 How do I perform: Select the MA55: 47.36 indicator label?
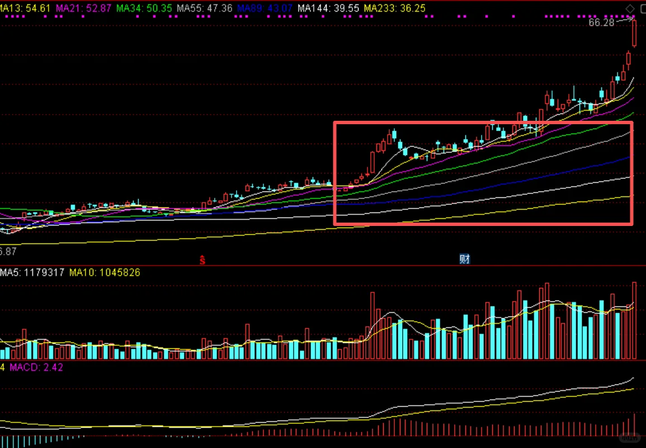204,8
